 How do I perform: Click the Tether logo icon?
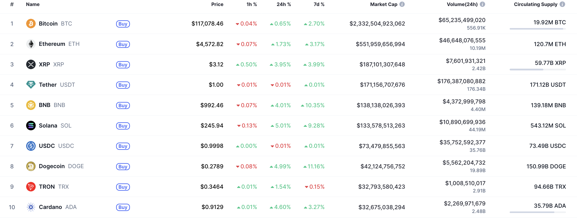point(31,85)
